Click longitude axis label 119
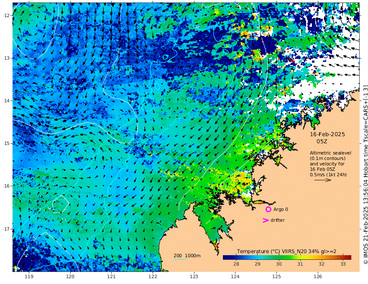Viewport: 368px width, 284px height. [x=29, y=276]
